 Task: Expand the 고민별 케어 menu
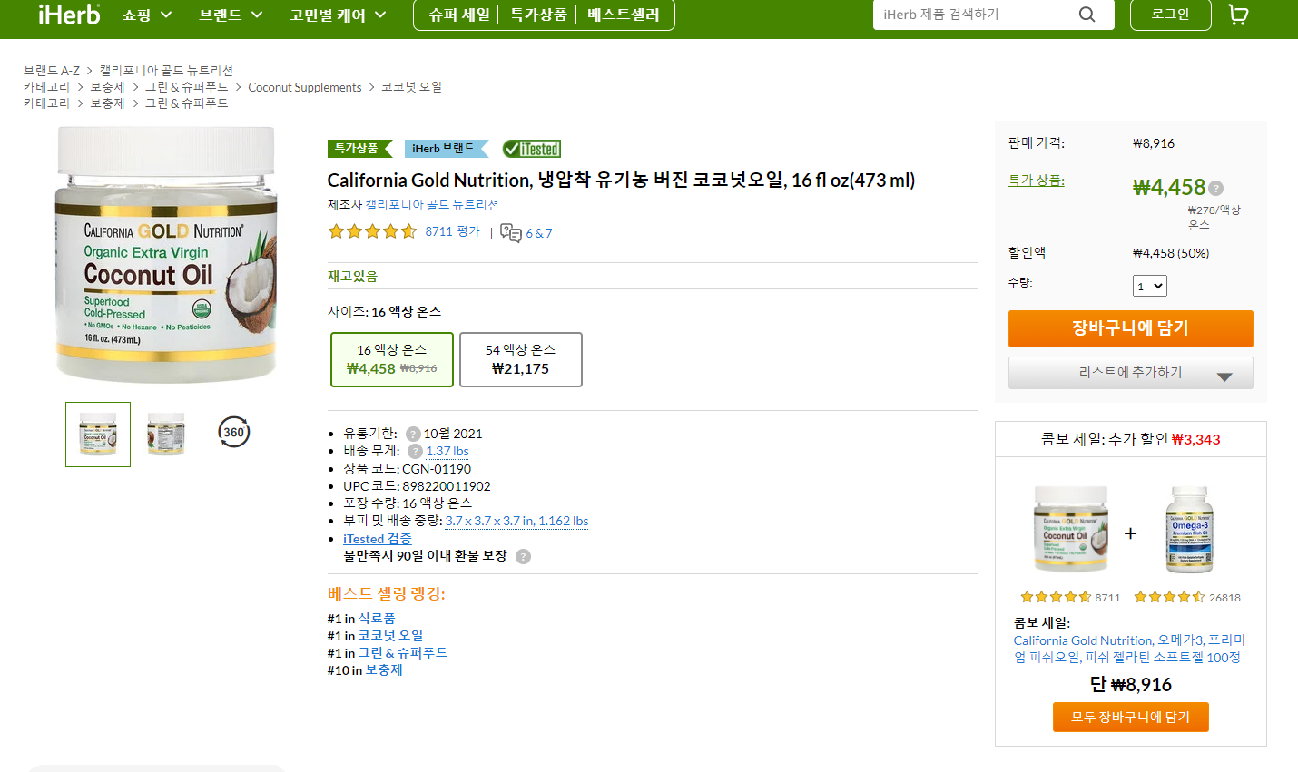[338, 15]
